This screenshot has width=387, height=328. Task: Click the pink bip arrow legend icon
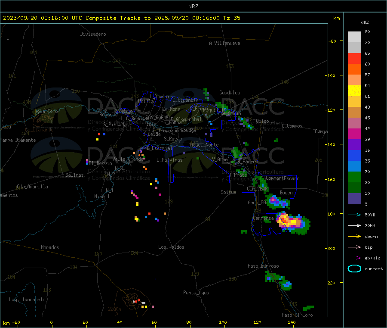point(354,247)
